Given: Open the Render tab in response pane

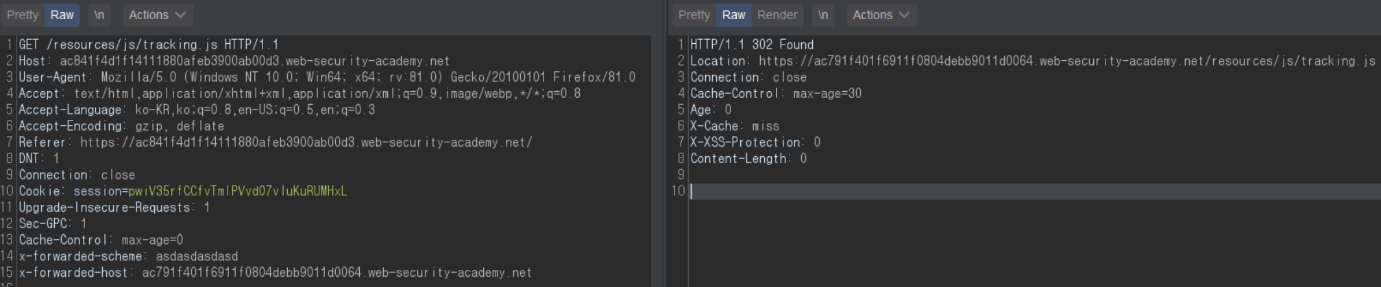Looking at the screenshot, I should 777,15.
